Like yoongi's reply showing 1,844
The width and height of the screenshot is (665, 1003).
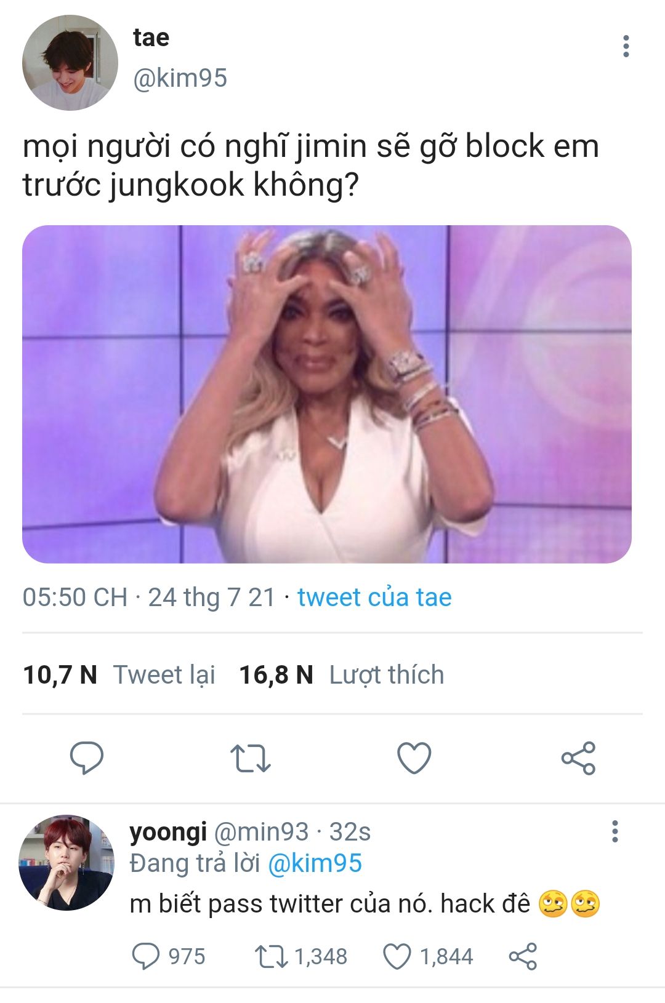coord(428,957)
